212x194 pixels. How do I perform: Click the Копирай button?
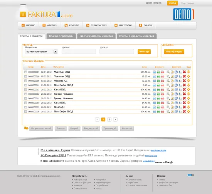[127, 129]
